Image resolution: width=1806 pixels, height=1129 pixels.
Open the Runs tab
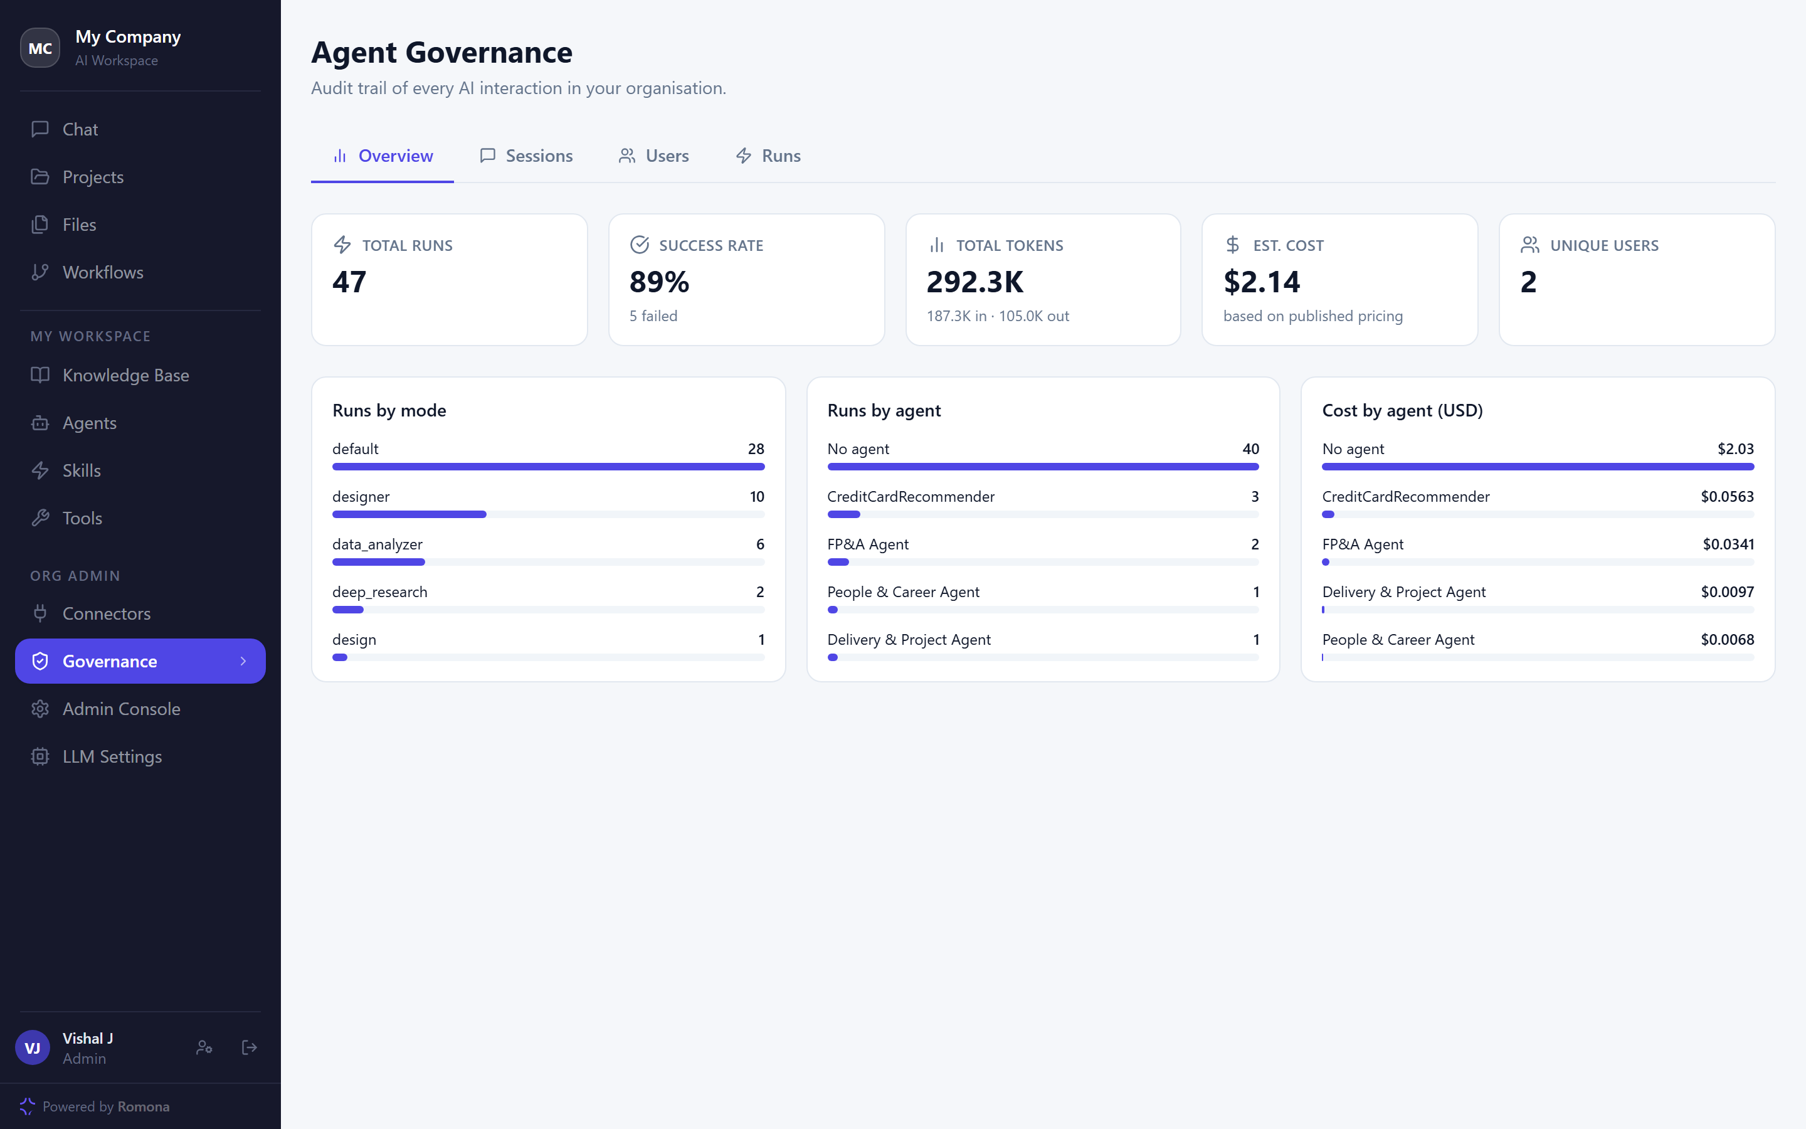pyautogui.click(x=768, y=156)
